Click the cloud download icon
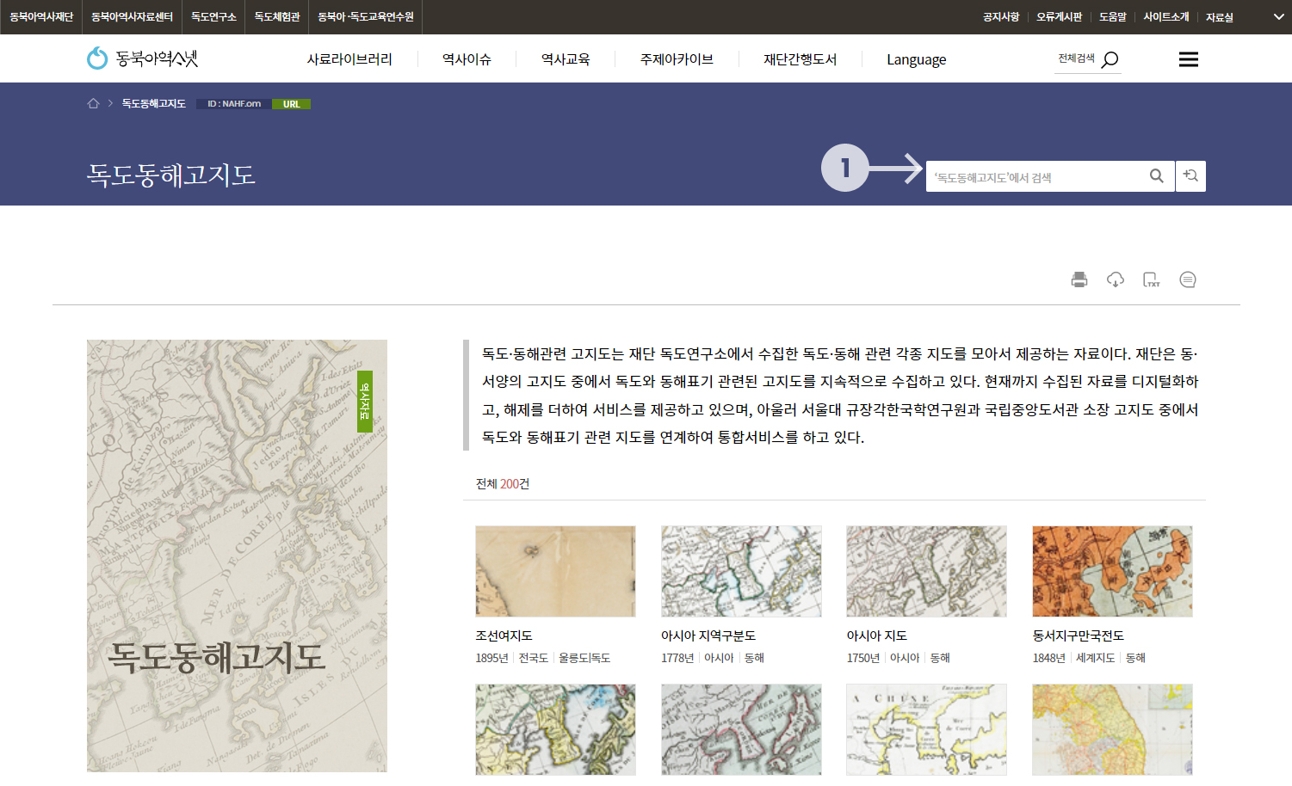 pos(1116,279)
